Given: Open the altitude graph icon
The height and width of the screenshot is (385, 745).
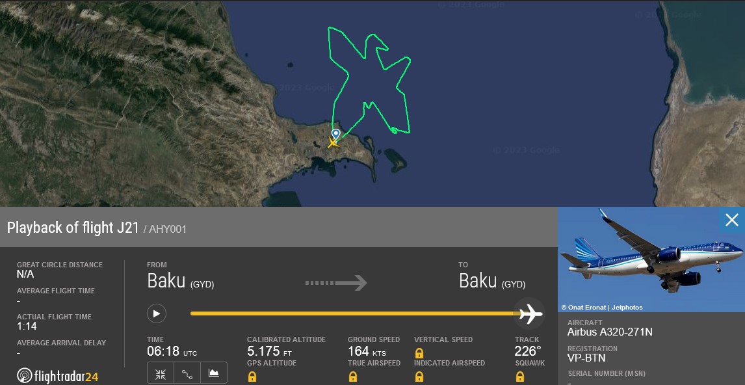Looking at the screenshot, I should 214,373.
